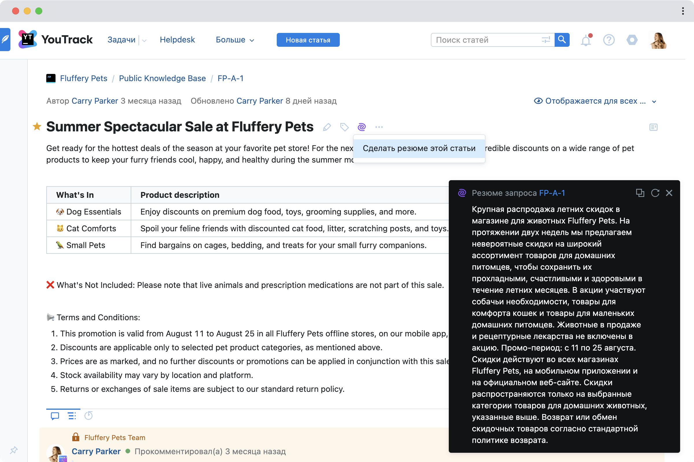The width and height of the screenshot is (694, 462).
Task: Toggle the favorite star on the article
Action: click(37, 126)
